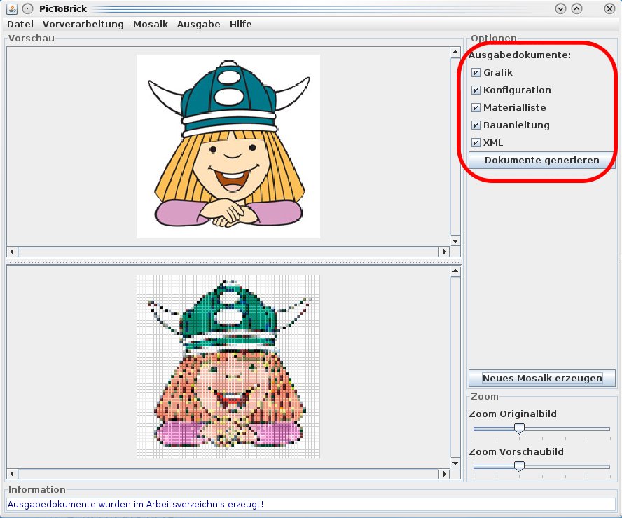Disable the Materialliste output option
The image size is (622, 518).
coord(476,107)
